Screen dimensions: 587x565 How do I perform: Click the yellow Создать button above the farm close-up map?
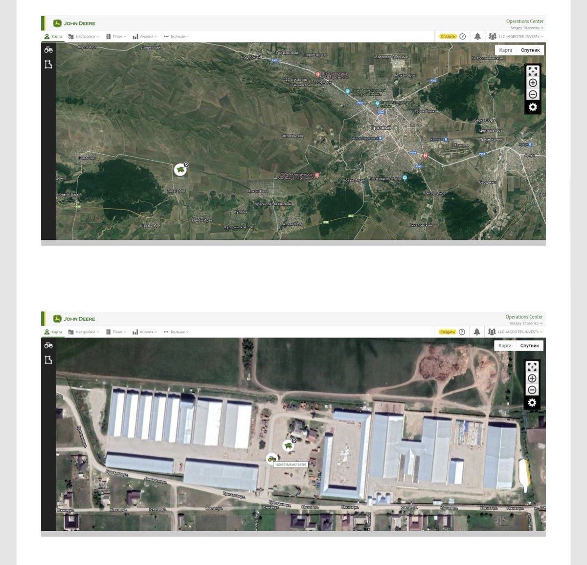coord(447,332)
